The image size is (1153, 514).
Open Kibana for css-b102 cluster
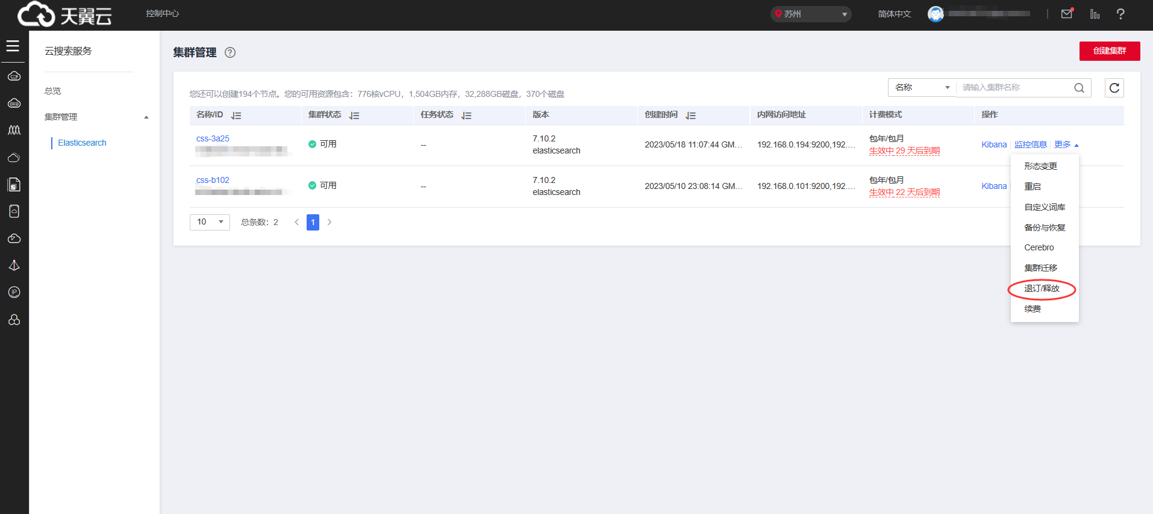point(993,187)
